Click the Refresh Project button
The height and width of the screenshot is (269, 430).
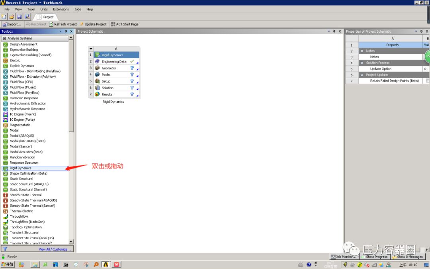click(x=63, y=24)
